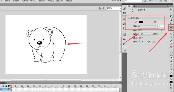Select the Selection arrow tool
This screenshot has width=174, height=92.
(171, 10)
